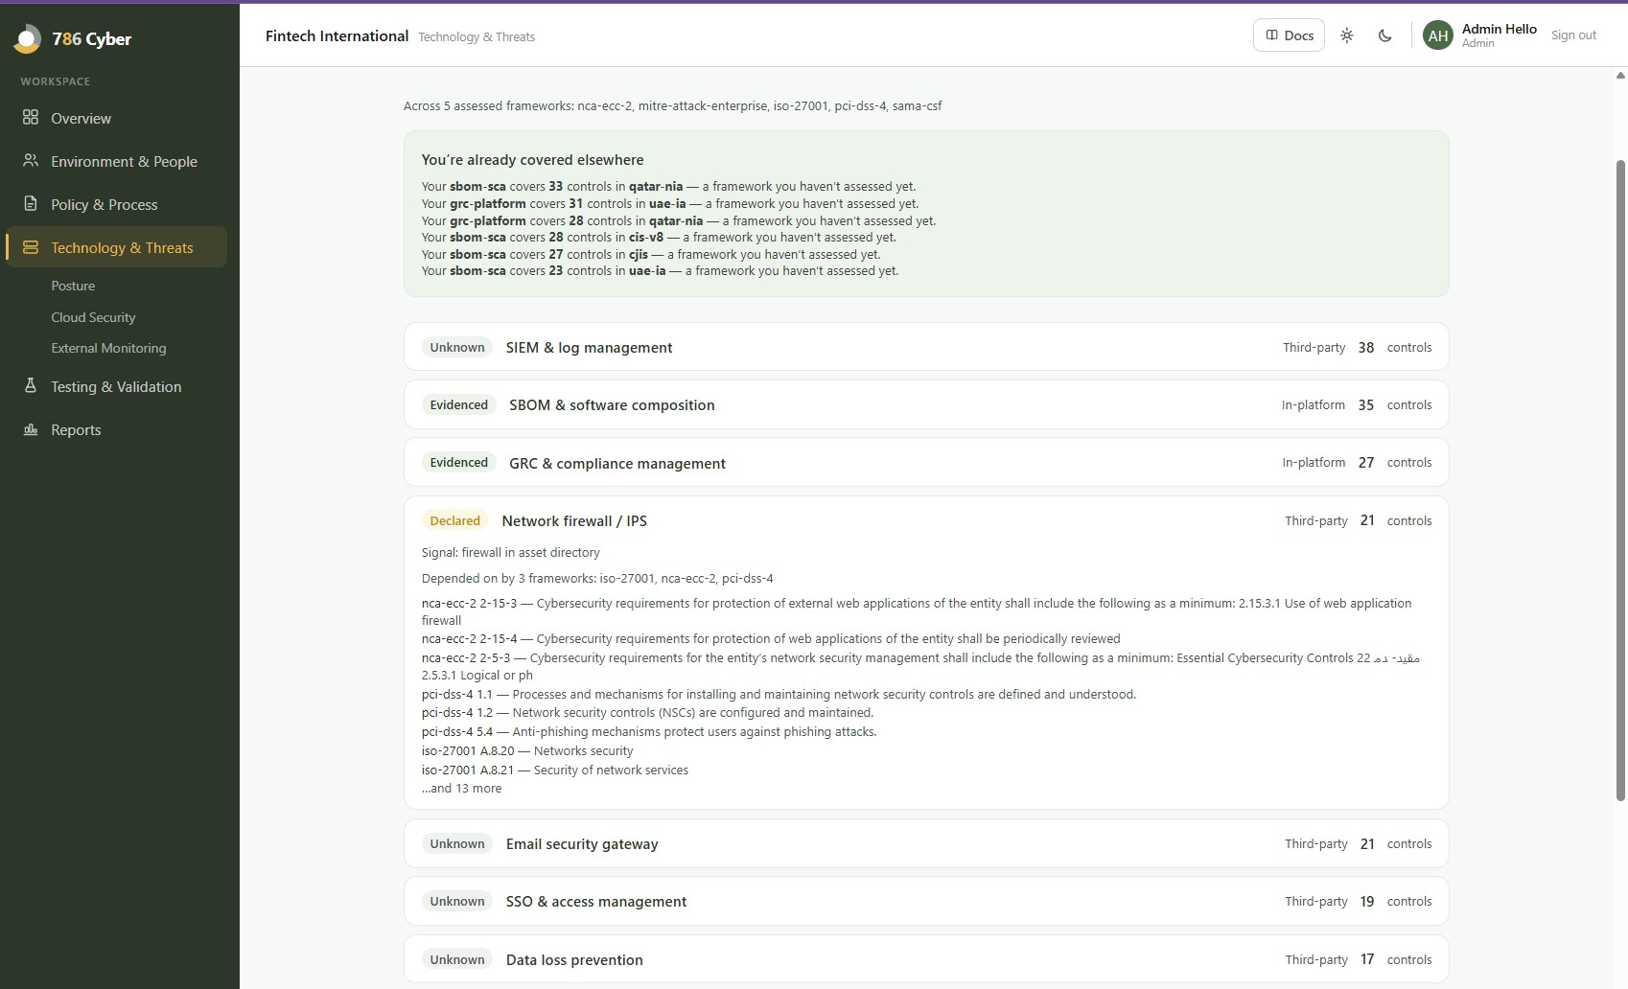Viewport: 1628px width, 989px height.
Task: Open Policy & Process section
Action: [116, 204]
